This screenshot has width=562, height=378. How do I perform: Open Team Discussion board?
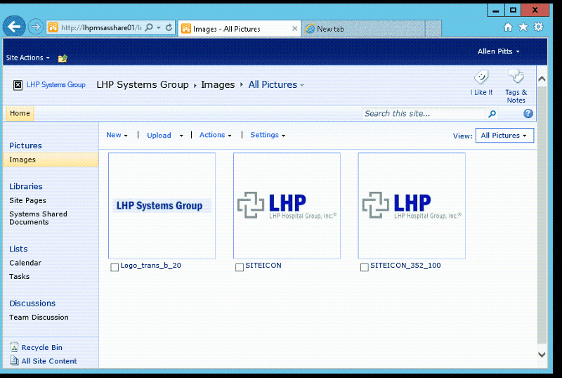click(x=39, y=318)
